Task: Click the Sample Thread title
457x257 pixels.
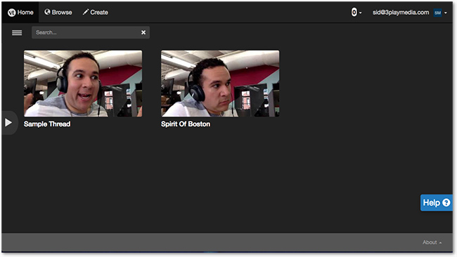Action: click(47, 124)
